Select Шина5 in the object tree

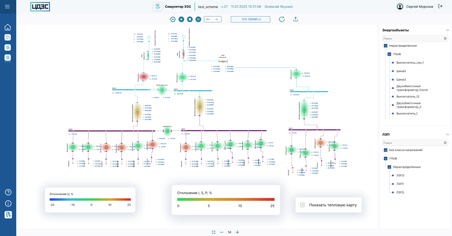point(401,71)
